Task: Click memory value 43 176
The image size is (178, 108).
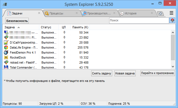Action: point(84,67)
